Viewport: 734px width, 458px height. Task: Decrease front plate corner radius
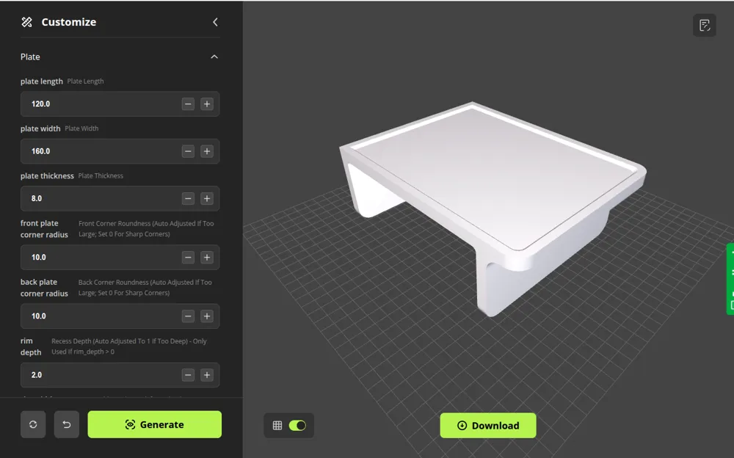coord(188,258)
